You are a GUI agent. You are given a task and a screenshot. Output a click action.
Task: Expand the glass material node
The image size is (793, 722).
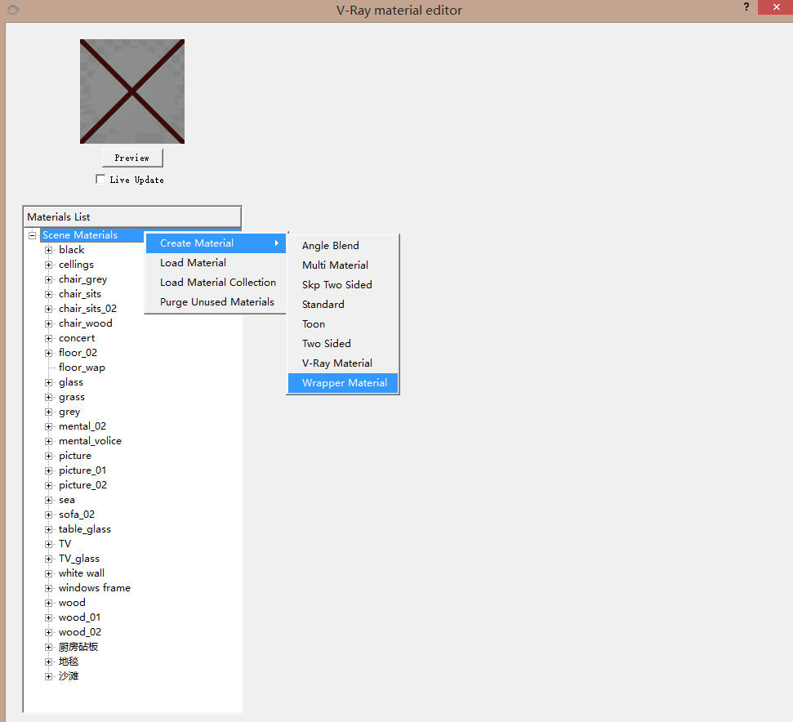[48, 383]
